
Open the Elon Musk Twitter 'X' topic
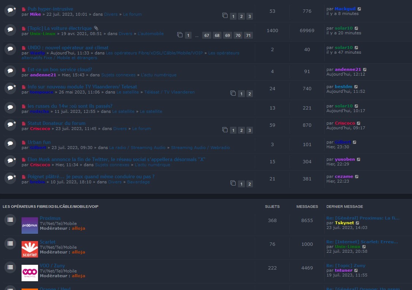(x=116, y=160)
